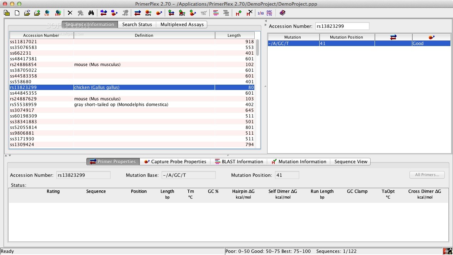
Task: Click the ASPE icon without green diamond
Action: tap(148, 13)
